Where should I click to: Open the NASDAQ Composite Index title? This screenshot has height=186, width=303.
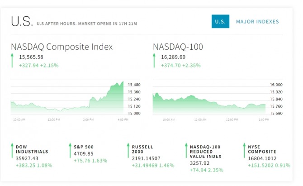(x=62, y=47)
